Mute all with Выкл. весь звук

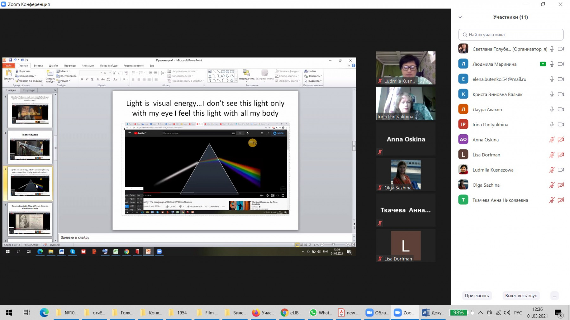coord(521,296)
